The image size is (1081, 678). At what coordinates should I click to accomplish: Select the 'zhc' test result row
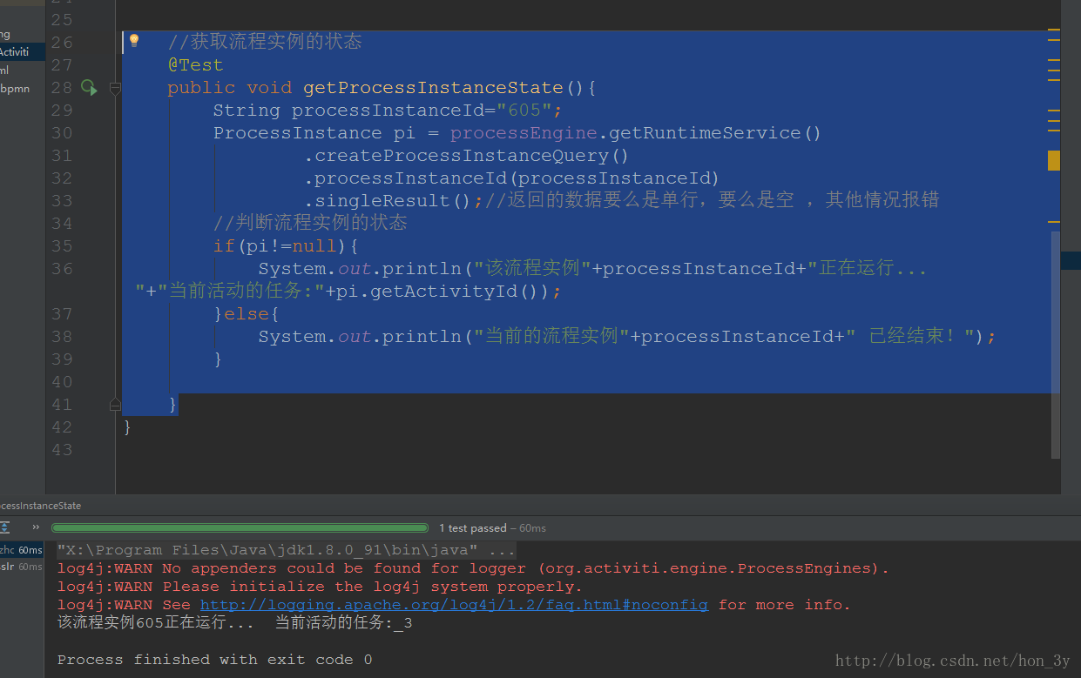pyautogui.click(x=22, y=550)
